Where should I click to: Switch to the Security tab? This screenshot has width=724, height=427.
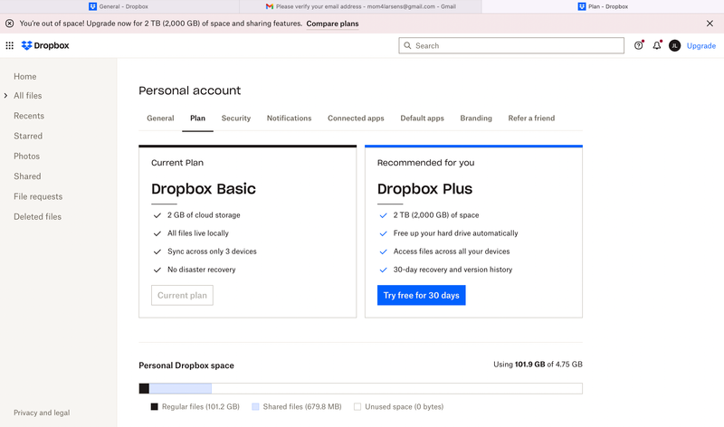click(x=235, y=119)
